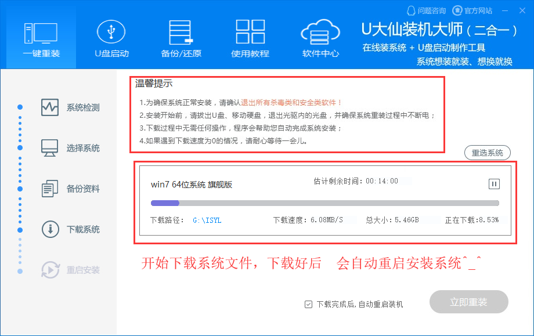The height and width of the screenshot is (336, 534).
Task: Click the 估计剩余时间 00:14:00 text
Action: (356, 180)
